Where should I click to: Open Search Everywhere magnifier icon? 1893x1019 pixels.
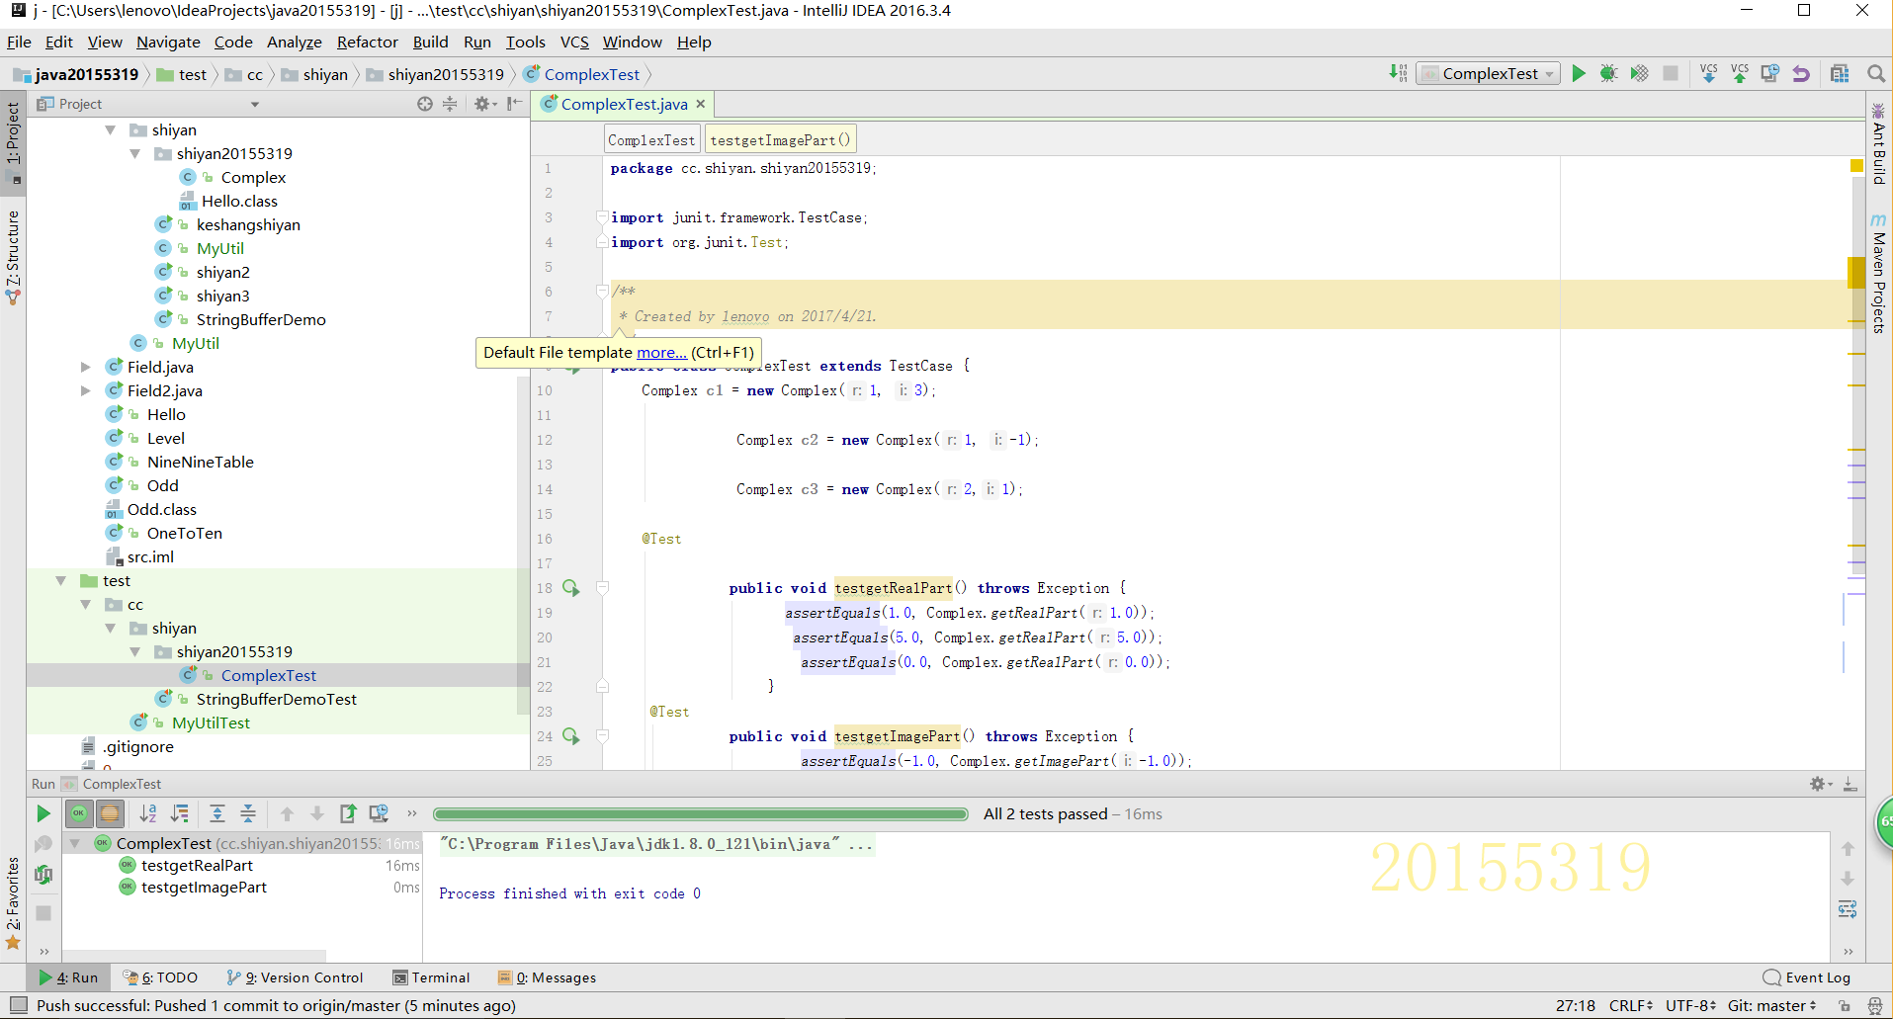click(1875, 73)
